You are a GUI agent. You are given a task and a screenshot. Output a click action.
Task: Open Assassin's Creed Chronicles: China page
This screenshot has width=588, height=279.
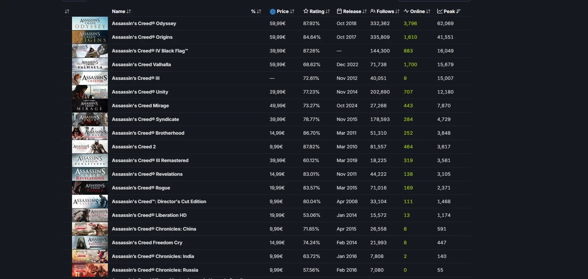coord(154,229)
